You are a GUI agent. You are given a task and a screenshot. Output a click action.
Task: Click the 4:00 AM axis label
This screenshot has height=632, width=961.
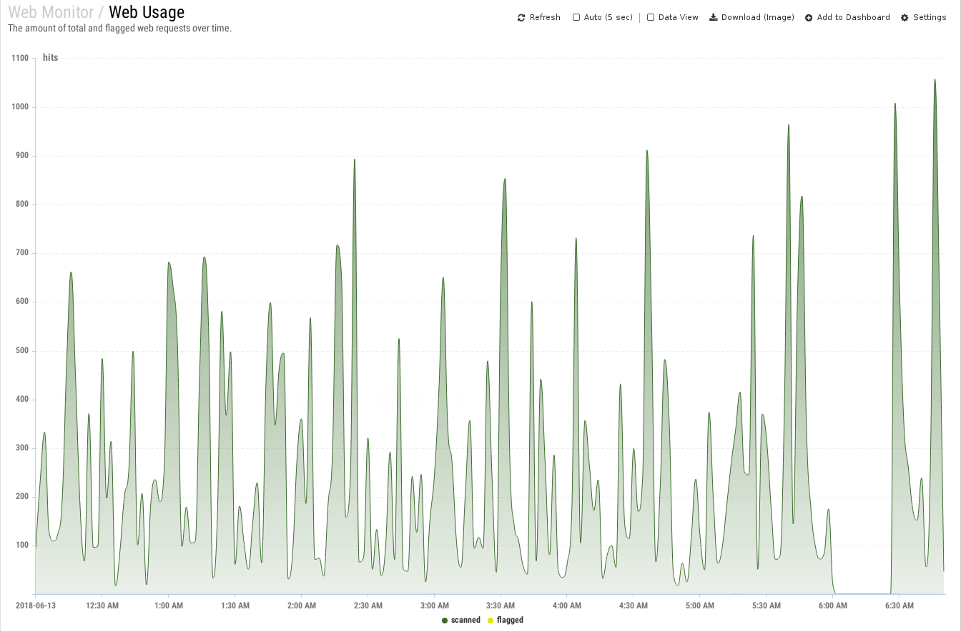coord(567,606)
